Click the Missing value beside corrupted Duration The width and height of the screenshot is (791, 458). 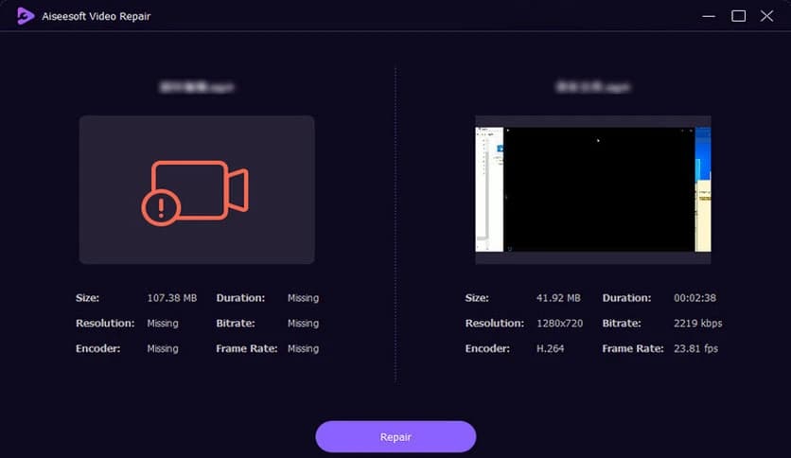point(303,298)
